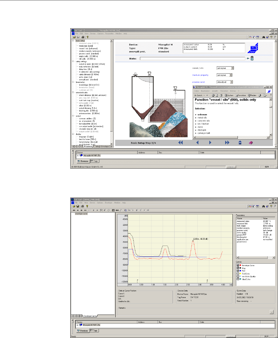Image resolution: width=278 pixels, height=338 pixels.
Task: Go to next Basic Setup step arrow
Action: [x=210, y=143]
